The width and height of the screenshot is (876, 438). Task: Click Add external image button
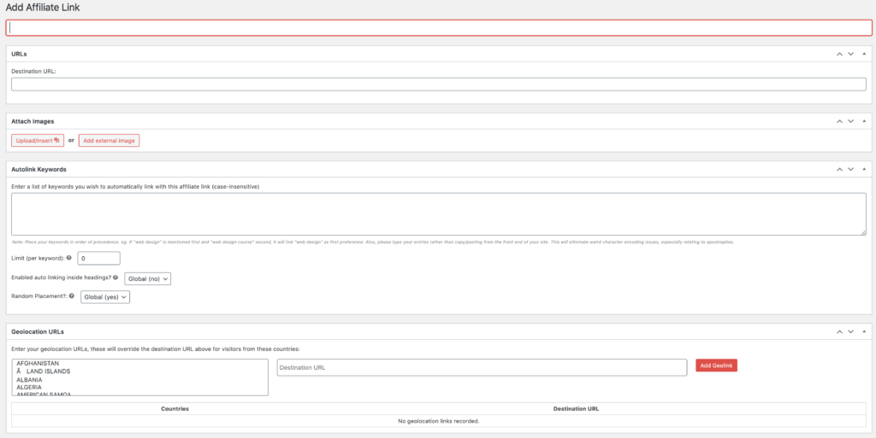109,140
